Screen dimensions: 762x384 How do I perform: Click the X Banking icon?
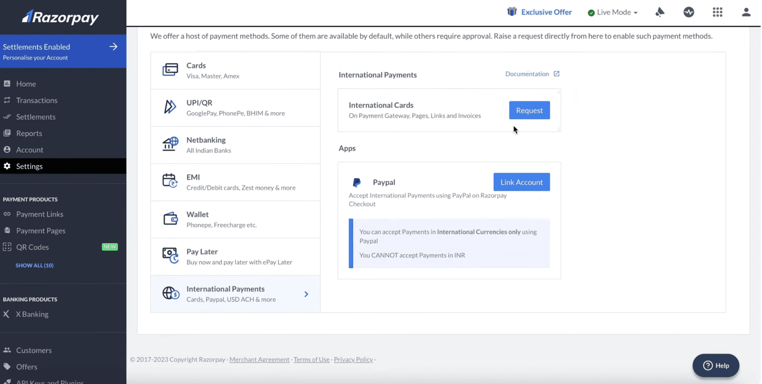tap(6, 314)
